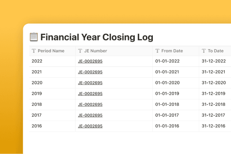Open JE-0002695 link in the 2022 row
231x154 pixels.
(90, 61)
